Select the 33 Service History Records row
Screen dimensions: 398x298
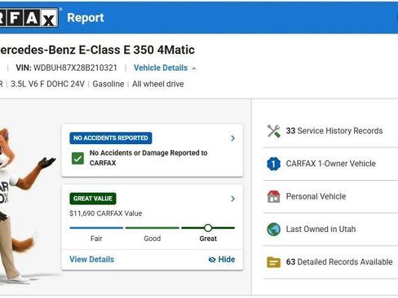tap(330, 131)
